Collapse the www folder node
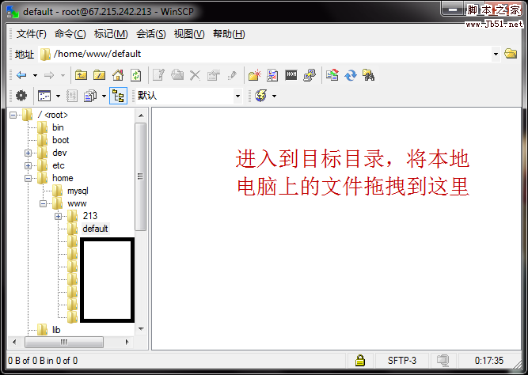Viewport: 528px width, 375px height. tap(43, 203)
